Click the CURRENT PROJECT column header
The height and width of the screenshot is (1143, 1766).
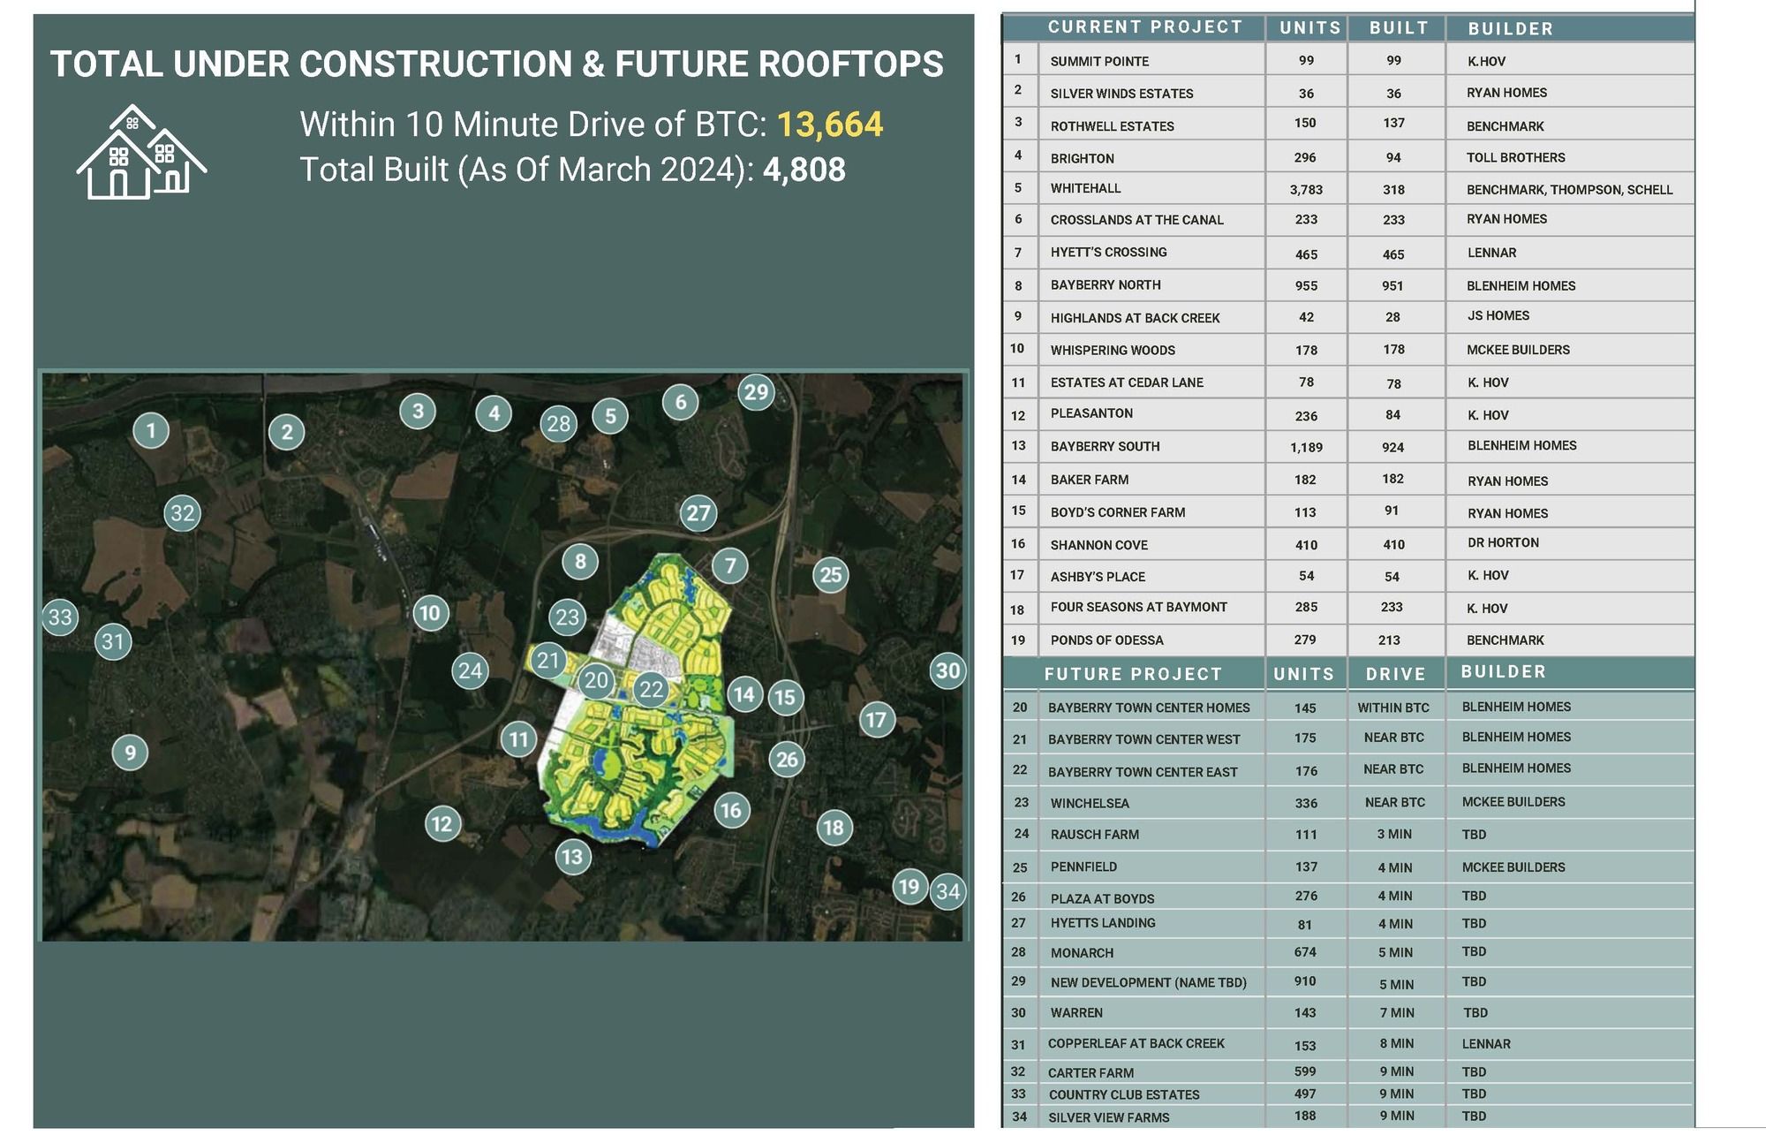pos(1144,27)
